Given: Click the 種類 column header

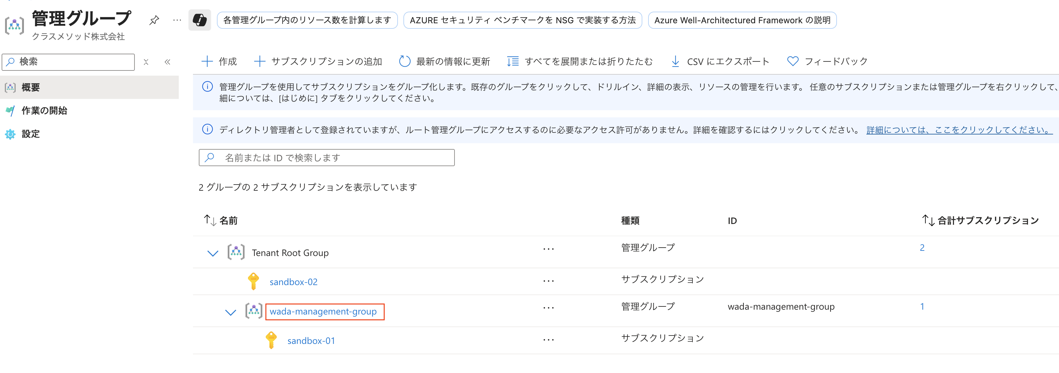Looking at the screenshot, I should point(630,221).
